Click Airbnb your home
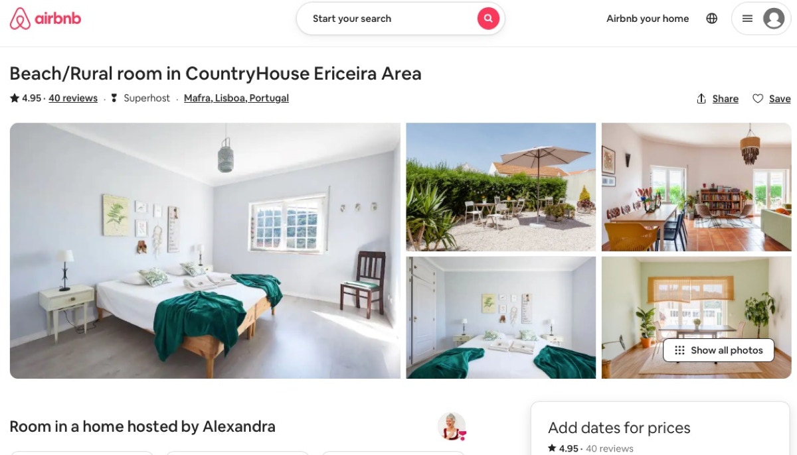 [x=648, y=19]
